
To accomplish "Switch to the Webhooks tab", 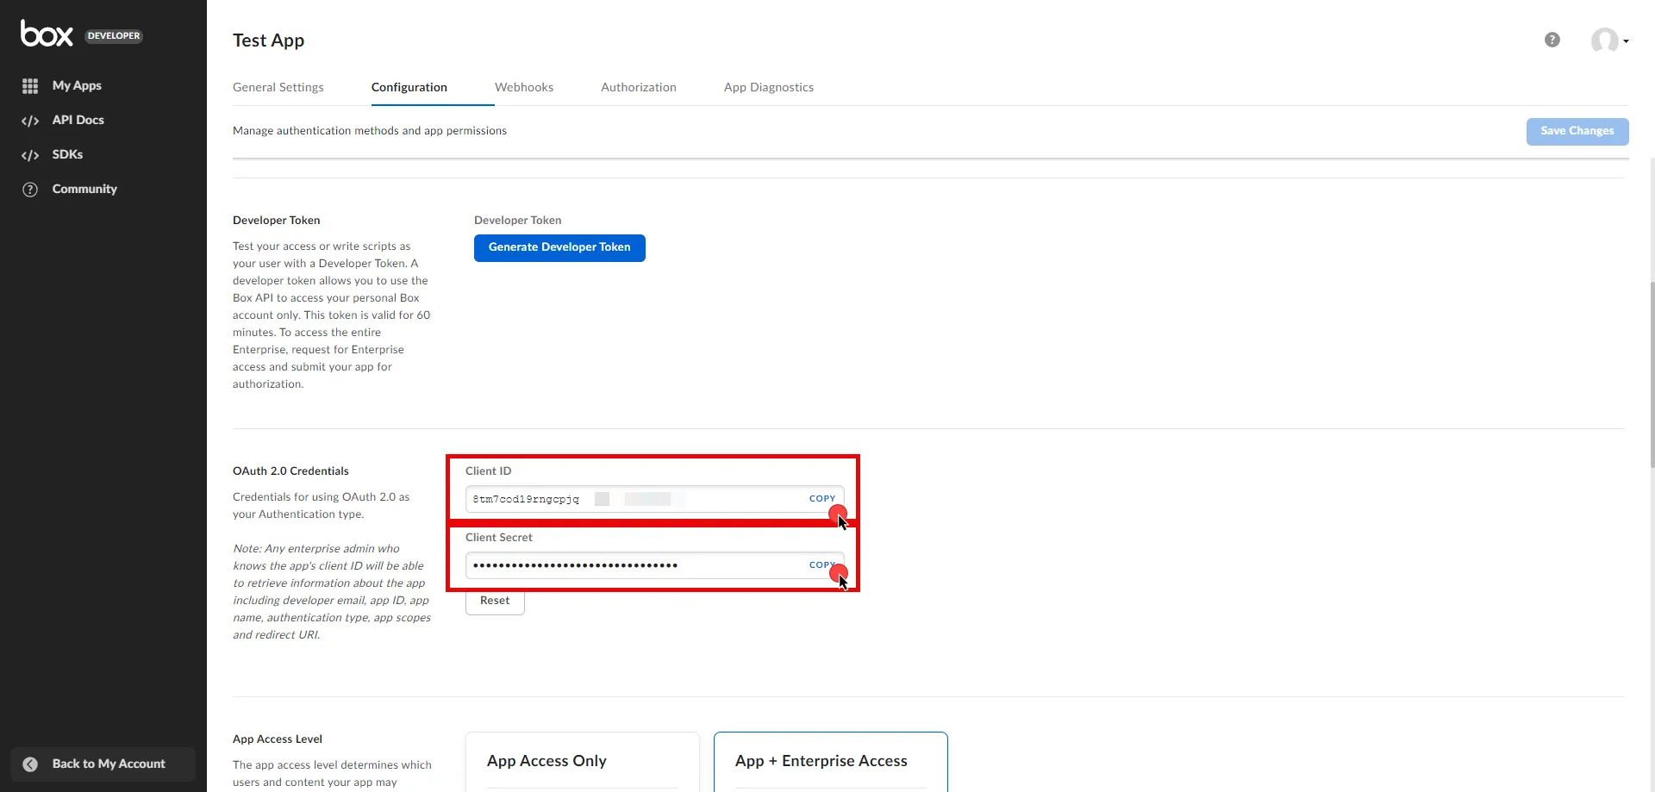I will (524, 87).
